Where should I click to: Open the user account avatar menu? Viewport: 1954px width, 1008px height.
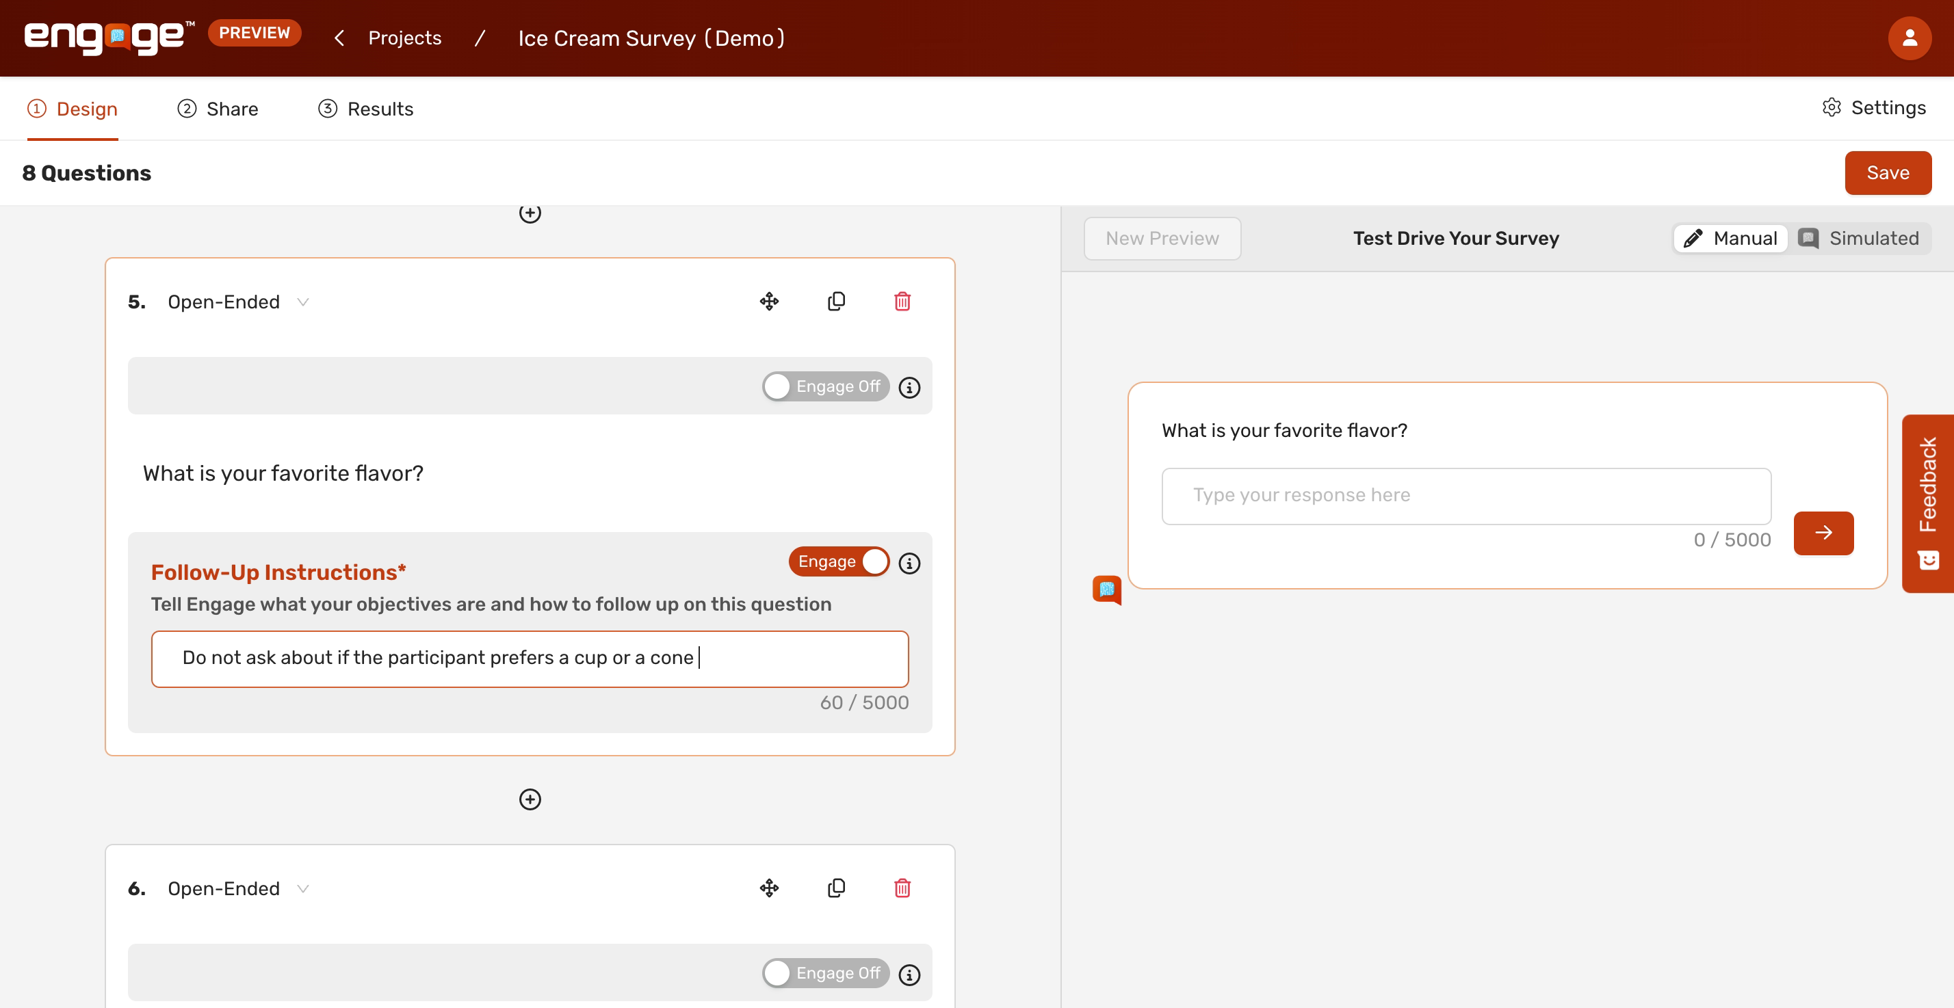tap(1910, 38)
